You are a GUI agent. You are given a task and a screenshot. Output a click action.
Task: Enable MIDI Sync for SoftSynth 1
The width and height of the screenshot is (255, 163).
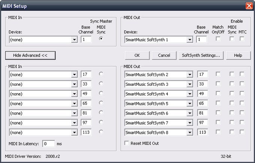[232, 39]
